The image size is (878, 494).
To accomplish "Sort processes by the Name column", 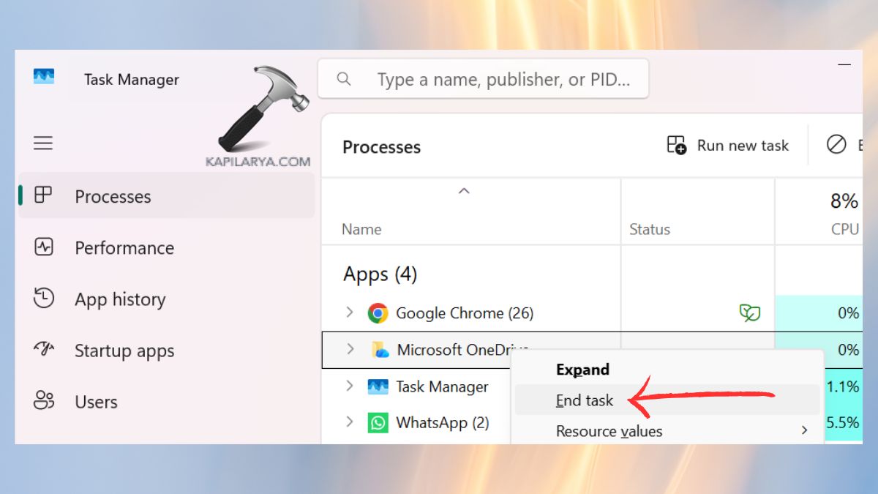I will pos(361,229).
